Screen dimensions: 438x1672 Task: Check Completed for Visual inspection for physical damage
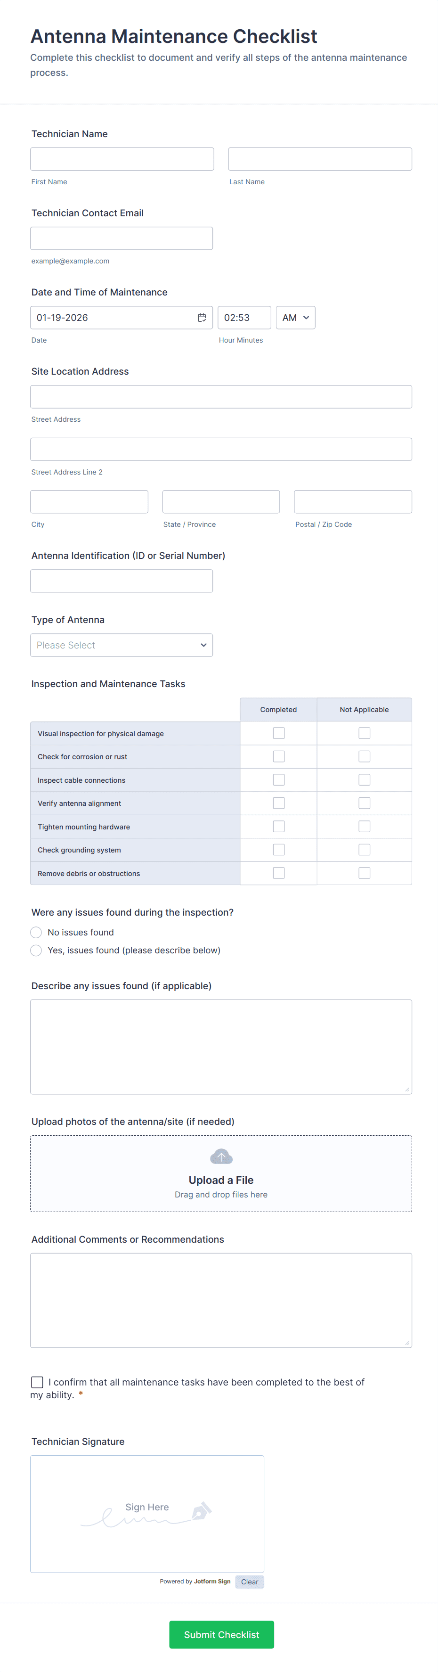click(278, 733)
